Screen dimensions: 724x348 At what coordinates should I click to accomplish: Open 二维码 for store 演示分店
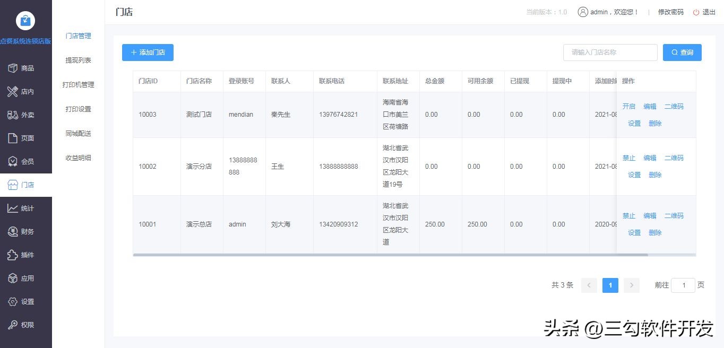pos(674,158)
